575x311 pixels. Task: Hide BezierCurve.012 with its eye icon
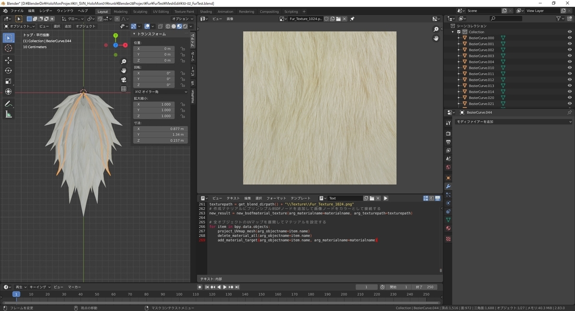(x=570, y=80)
